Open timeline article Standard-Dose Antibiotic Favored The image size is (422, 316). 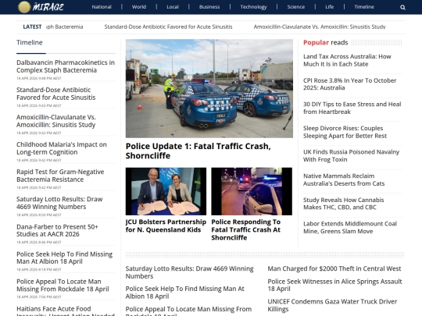coord(56,94)
